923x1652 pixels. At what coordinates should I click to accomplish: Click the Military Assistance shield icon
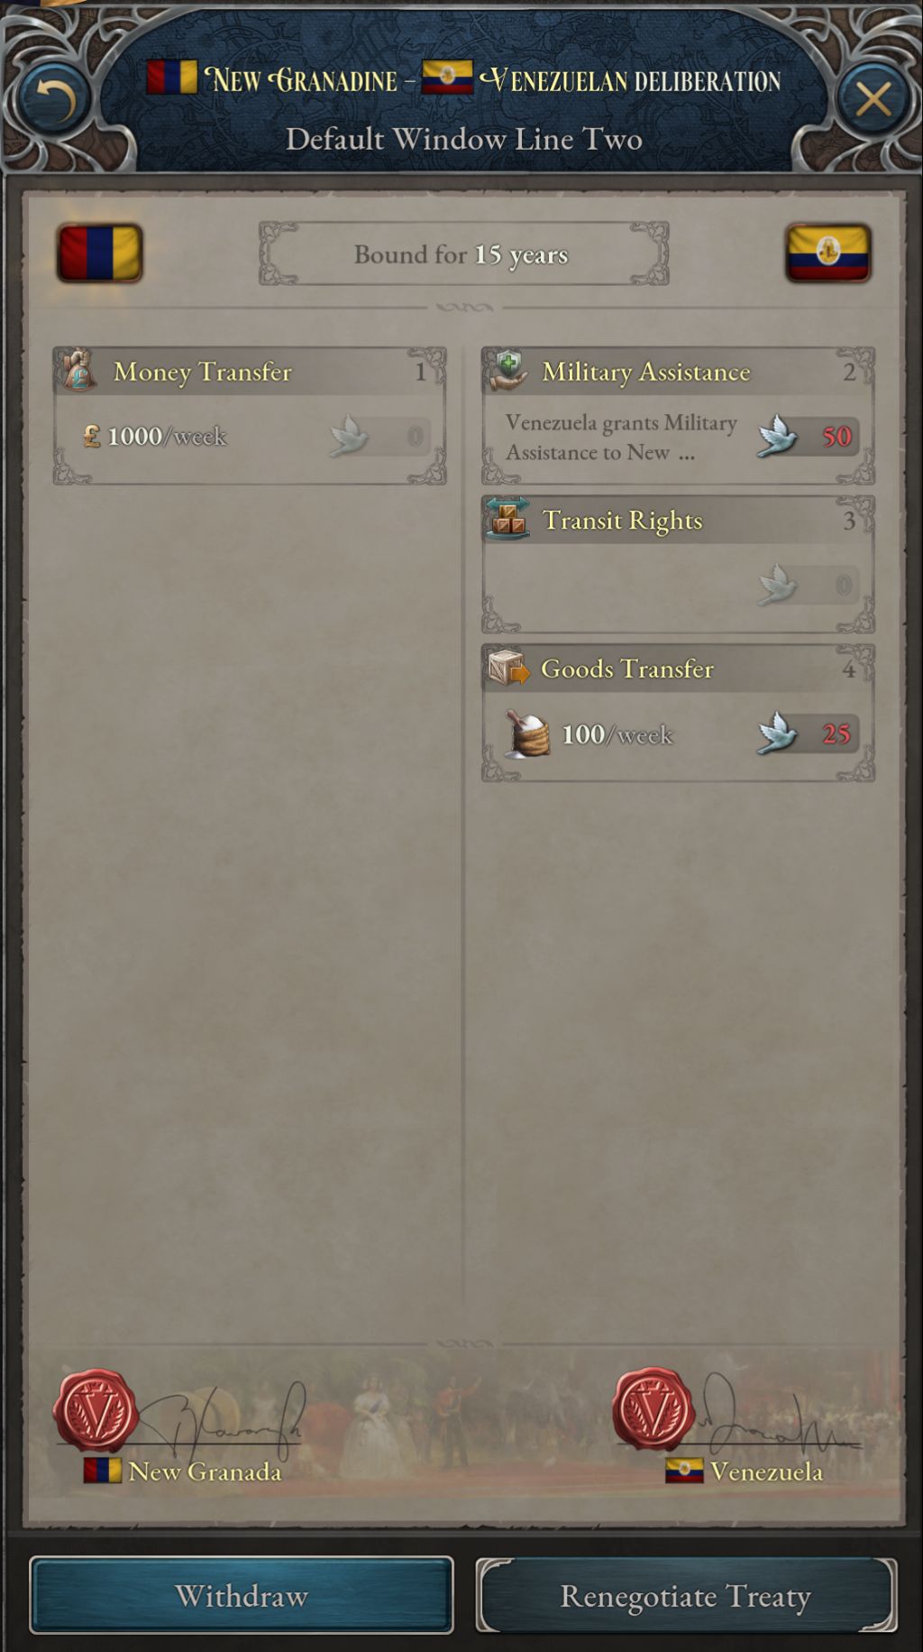pos(507,370)
